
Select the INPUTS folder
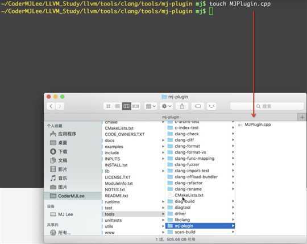(113, 159)
